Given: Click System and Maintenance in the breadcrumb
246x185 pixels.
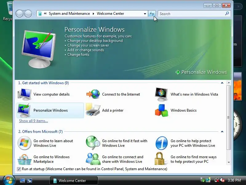Looking at the screenshot, I should tap(69, 14).
